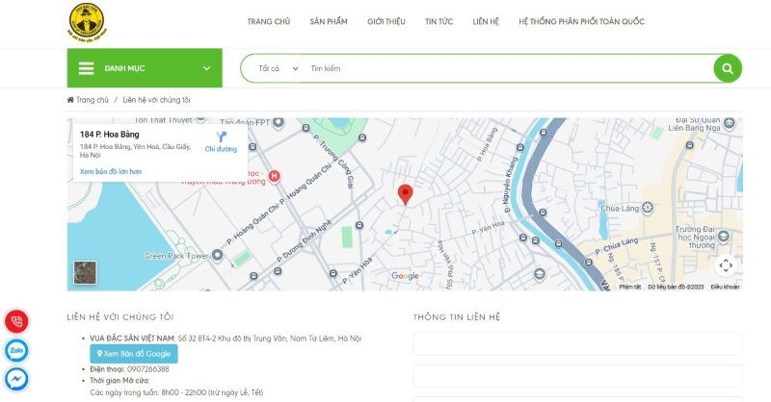This screenshot has width=771, height=402.
Task: Click the first contact form input field
Action: [577, 343]
